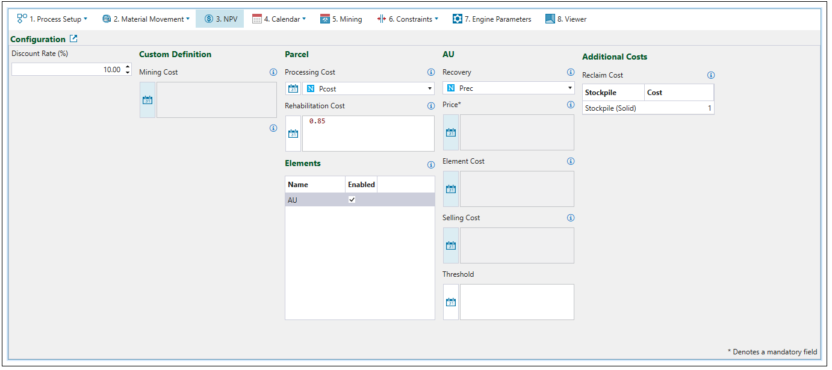Viewport: 832px width, 370px height.
Task: Go to 7. Engine Parameters tab
Action: coord(492,19)
